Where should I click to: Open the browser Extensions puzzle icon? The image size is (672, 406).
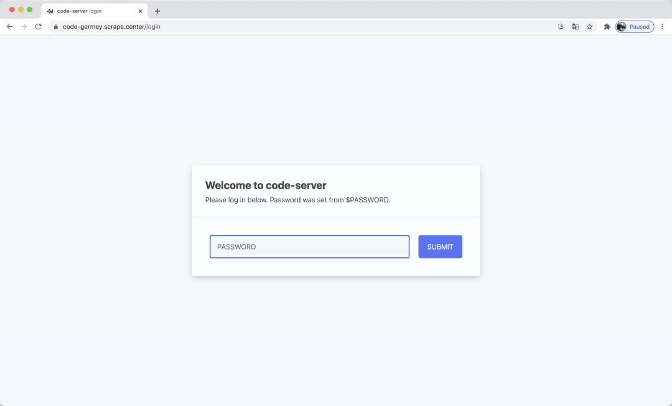607,26
